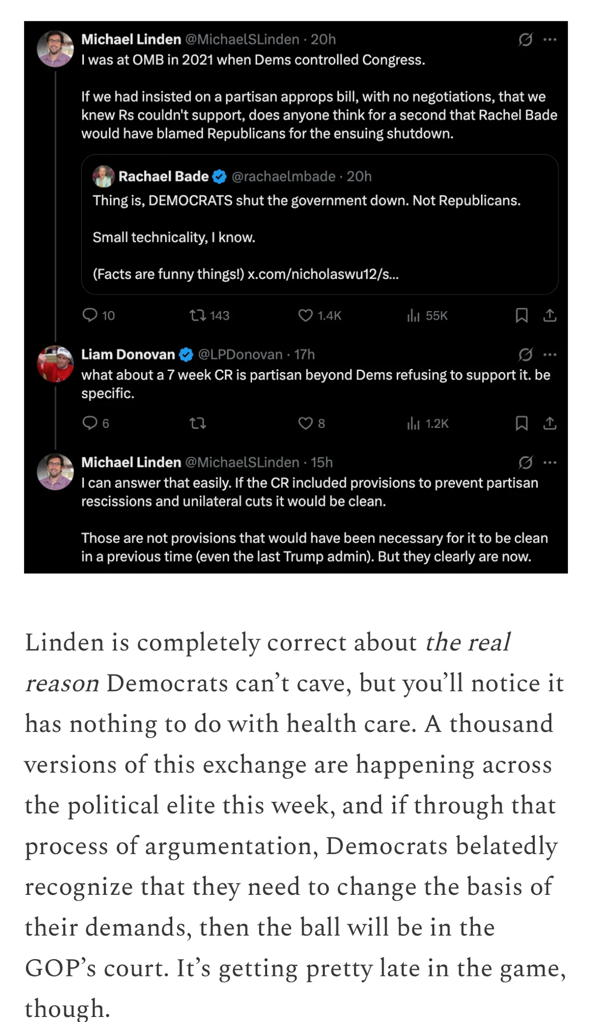Screen dimensions: 592x1022
Task: Click Michael Linden's avatar on first tweet
Action: click(55, 49)
